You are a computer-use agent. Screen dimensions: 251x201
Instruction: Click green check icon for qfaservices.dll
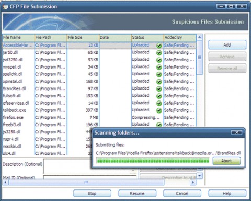click(x=159, y=103)
